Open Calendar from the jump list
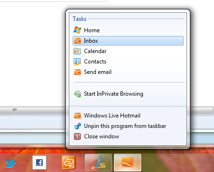Image resolution: width=214 pixels, height=172 pixels. pos(128,51)
